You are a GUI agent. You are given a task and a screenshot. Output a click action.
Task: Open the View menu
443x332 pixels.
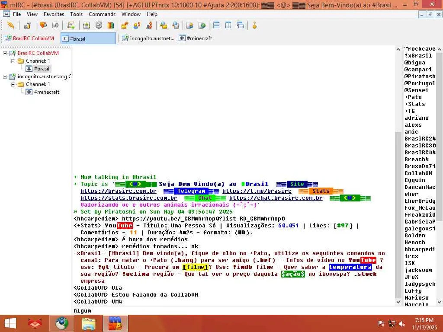tap(32, 14)
